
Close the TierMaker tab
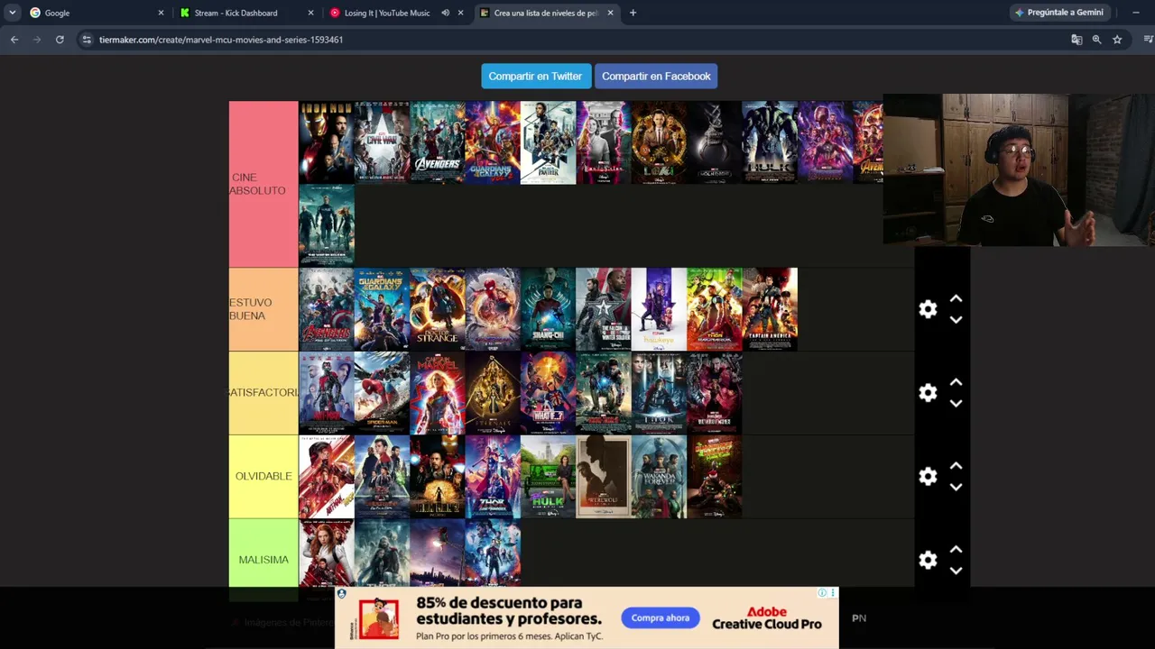tap(610, 13)
